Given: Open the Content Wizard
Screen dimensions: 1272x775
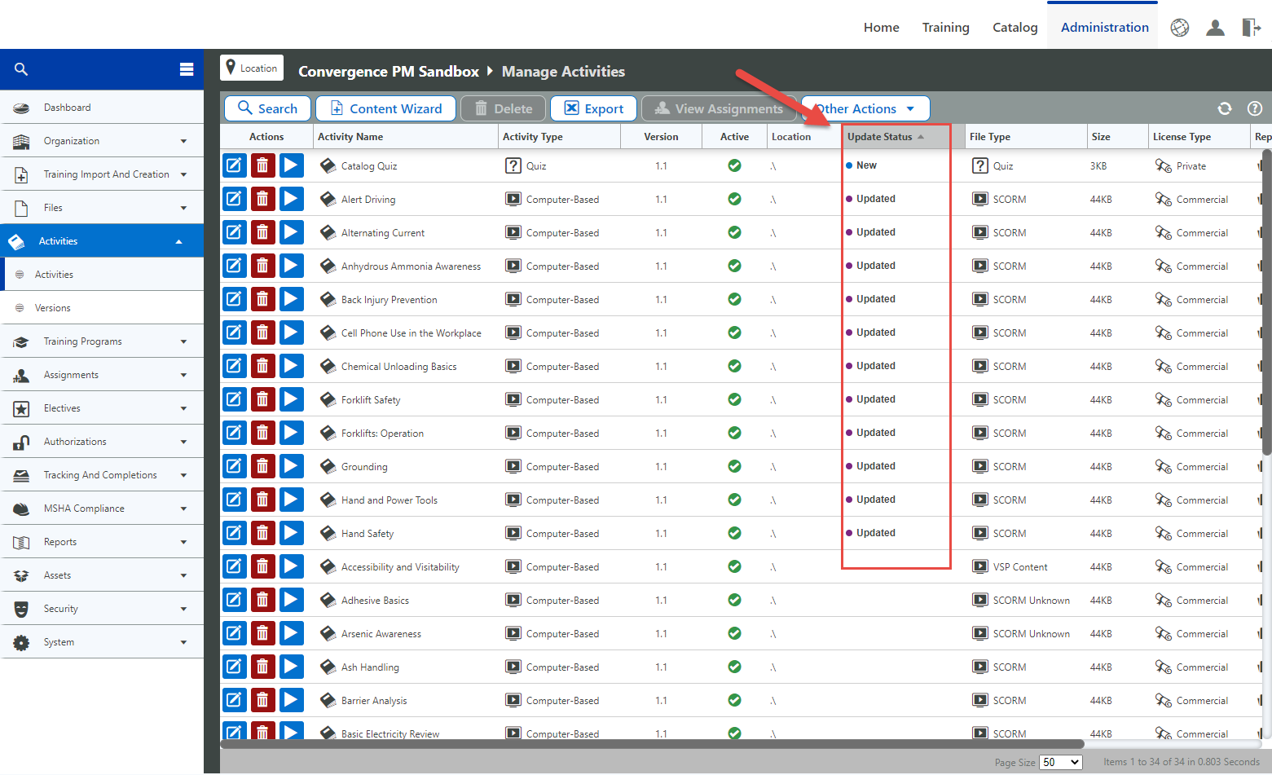Looking at the screenshot, I should (385, 108).
